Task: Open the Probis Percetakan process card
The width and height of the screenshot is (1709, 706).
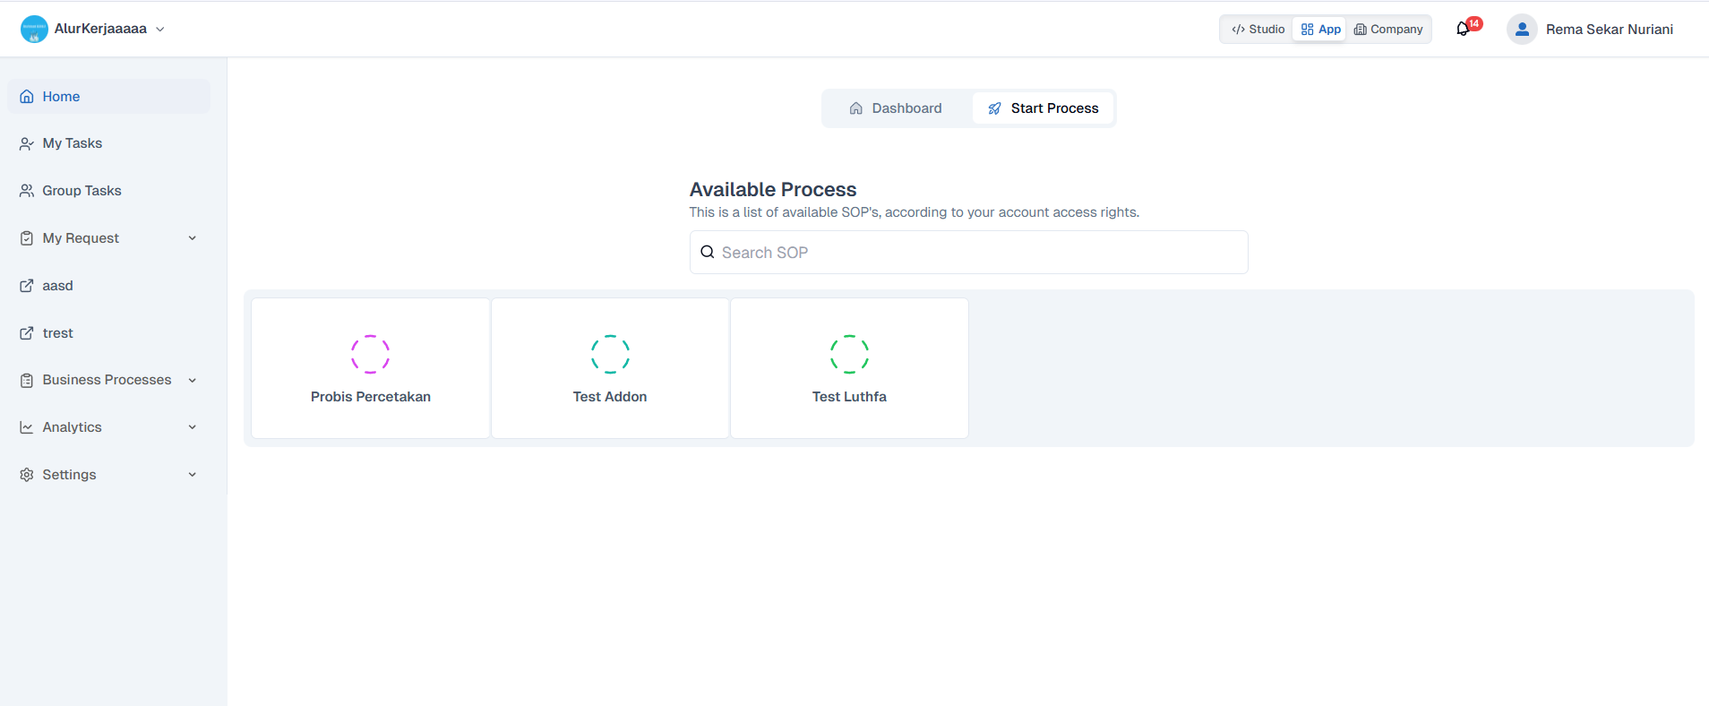Action: 371,368
